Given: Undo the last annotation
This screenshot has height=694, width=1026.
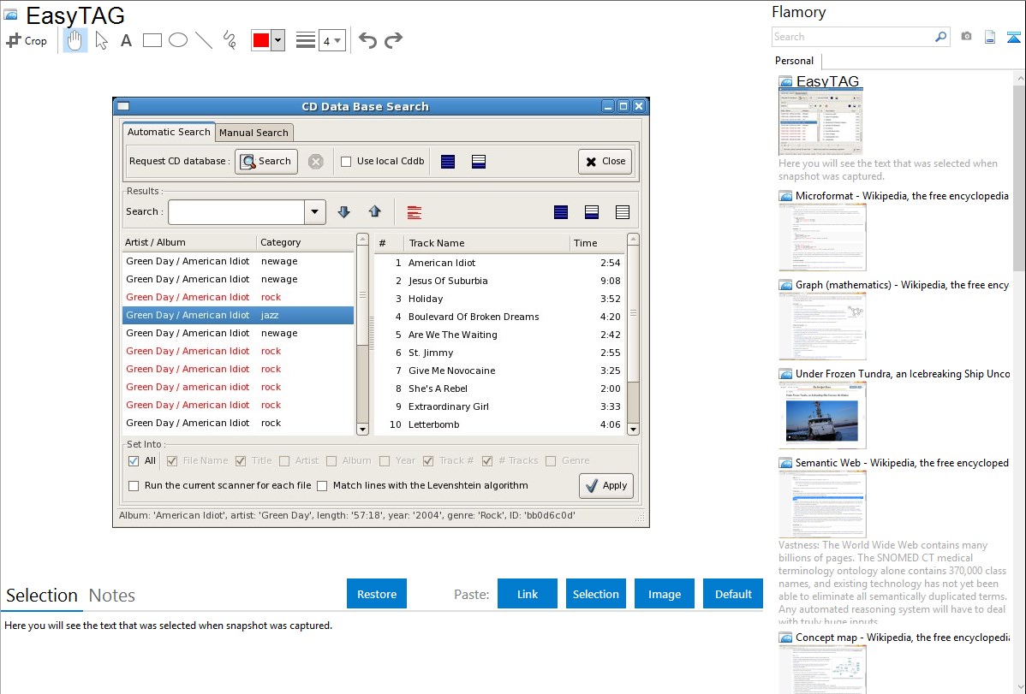Looking at the screenshot, I should coord(367,40).
